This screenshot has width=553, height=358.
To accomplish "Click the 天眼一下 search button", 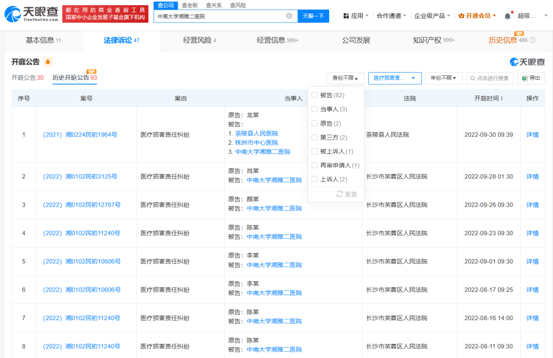I will click(x=314, y=16).
